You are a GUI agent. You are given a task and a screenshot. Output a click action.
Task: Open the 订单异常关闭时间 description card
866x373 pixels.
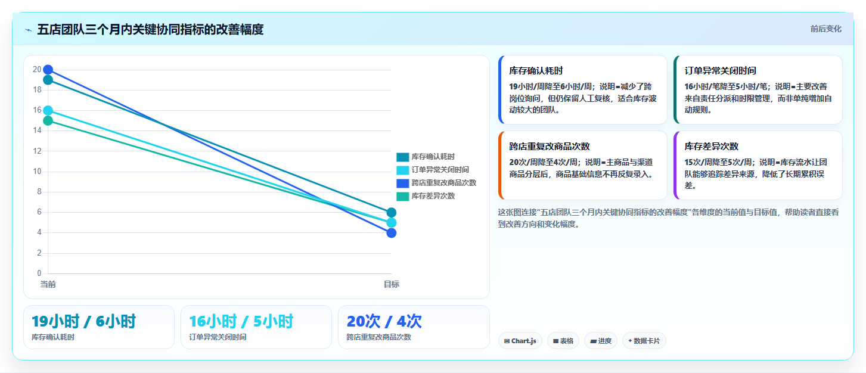pos(758,90)
